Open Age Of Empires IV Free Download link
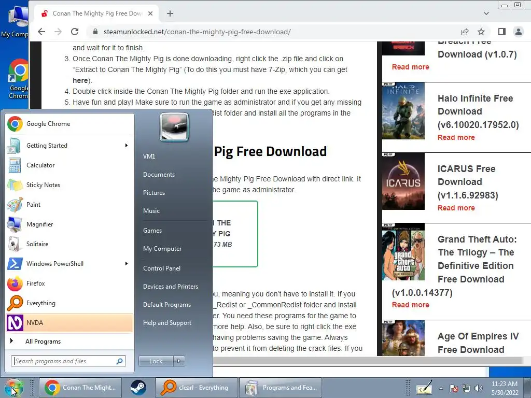The height and width of the screenshot is (398, 531). coord(478,343)
